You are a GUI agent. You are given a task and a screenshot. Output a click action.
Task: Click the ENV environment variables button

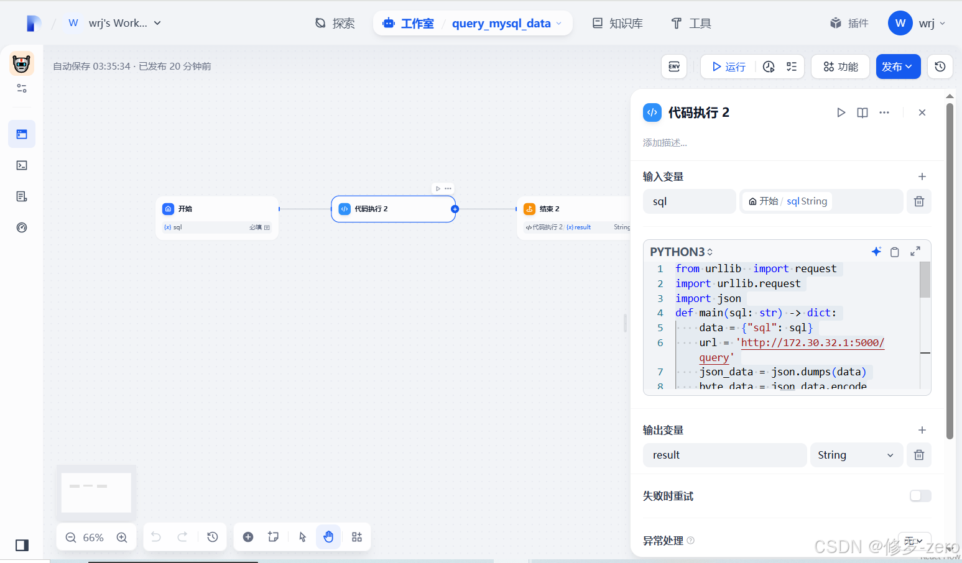click(674, 66)
